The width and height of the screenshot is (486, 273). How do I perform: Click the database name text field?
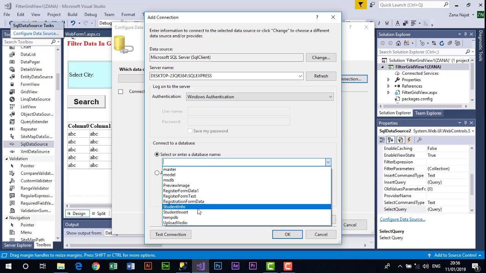(244, 162)
